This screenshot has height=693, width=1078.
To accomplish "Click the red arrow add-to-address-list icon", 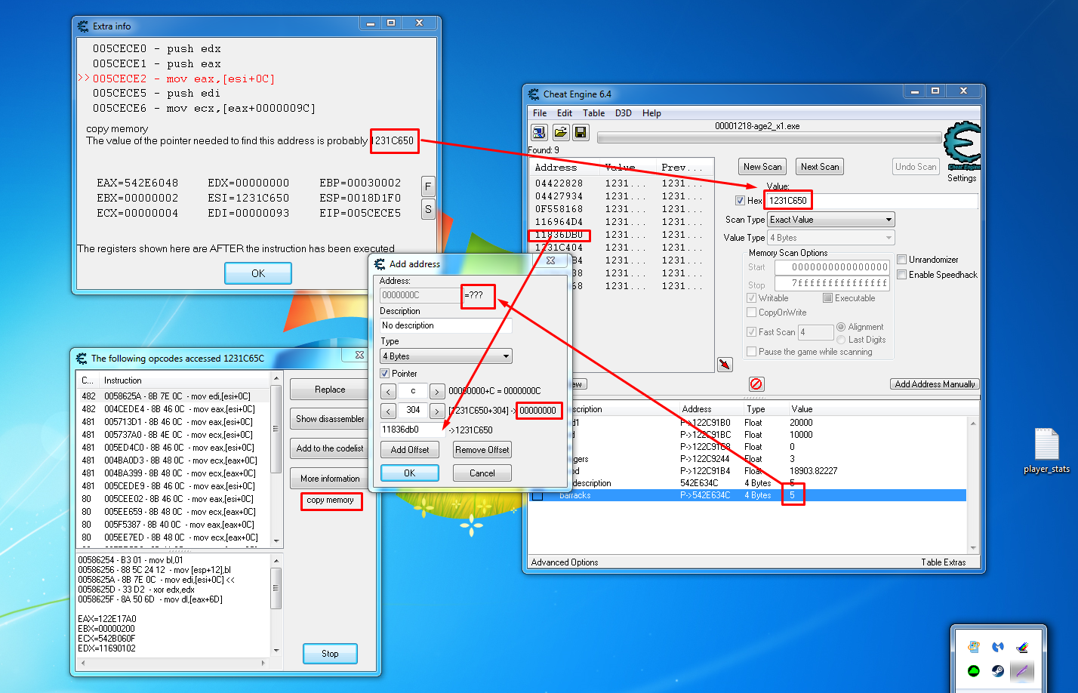I will (725, 365).
